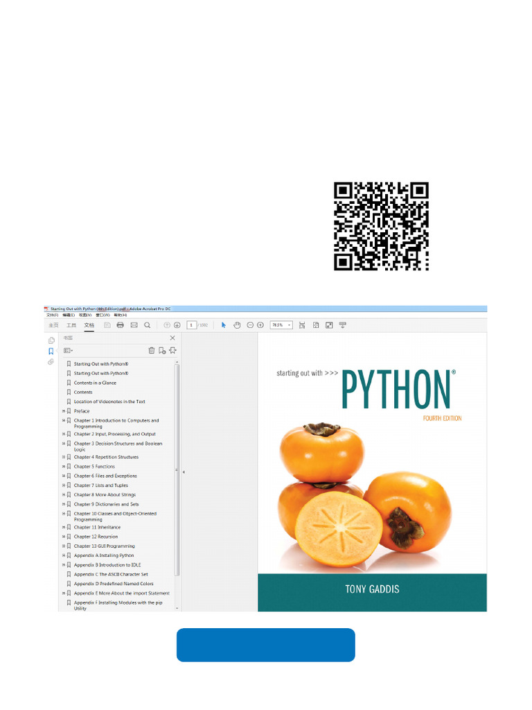This screenshot has height=710, width=532.
Task: Click the QR code image
Action: 382,227
